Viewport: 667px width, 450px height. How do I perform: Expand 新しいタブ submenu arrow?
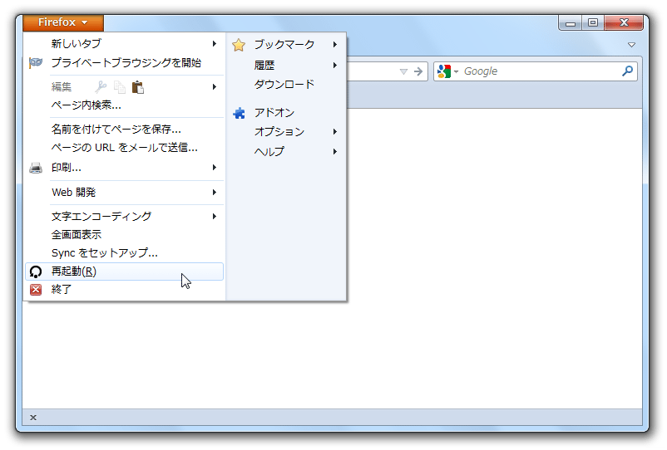(x=215, y=44)
